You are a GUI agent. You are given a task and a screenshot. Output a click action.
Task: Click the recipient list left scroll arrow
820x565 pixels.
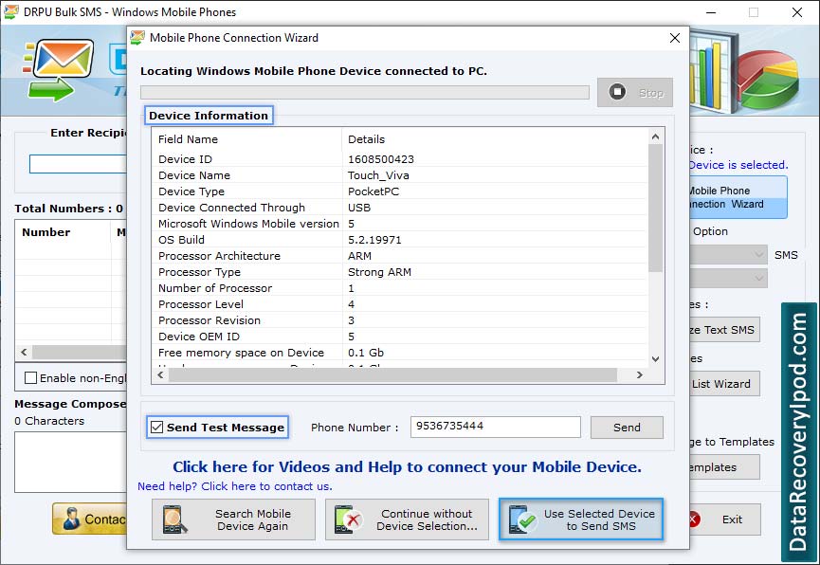[x=24, y=352]
